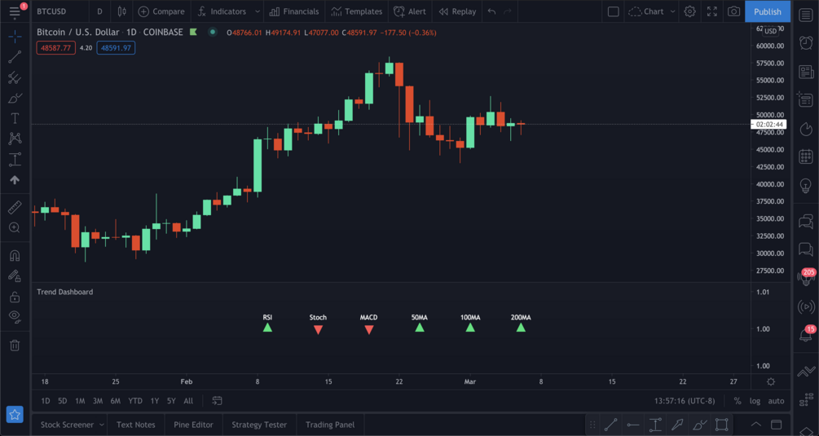
Task: Open the pitchfork tools
Action: pyautogui.click(x=15, y=77)
